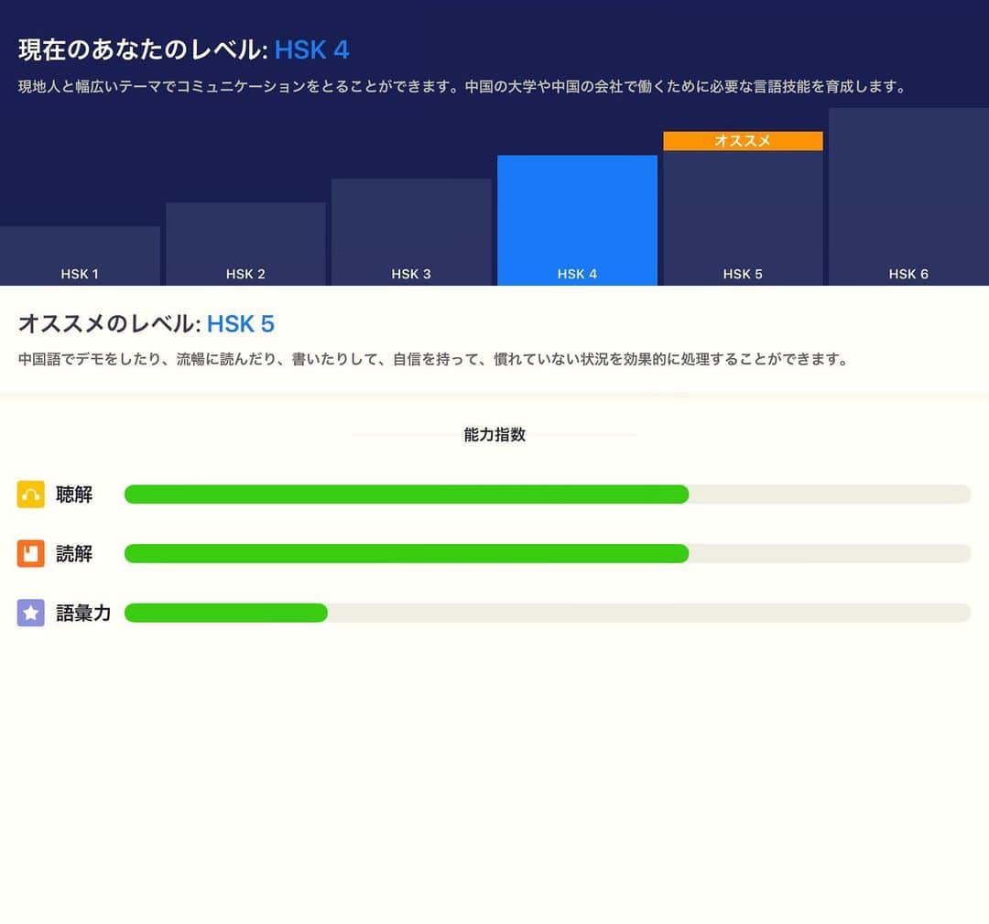Select the HSK 1 level bar
This screenshot has width=989, height=924.
point(80,256)
